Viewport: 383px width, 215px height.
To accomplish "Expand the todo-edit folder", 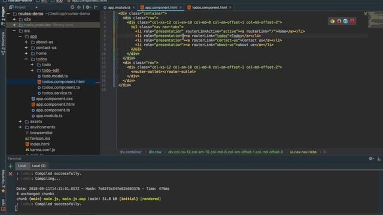I will (x=32, y=70).
